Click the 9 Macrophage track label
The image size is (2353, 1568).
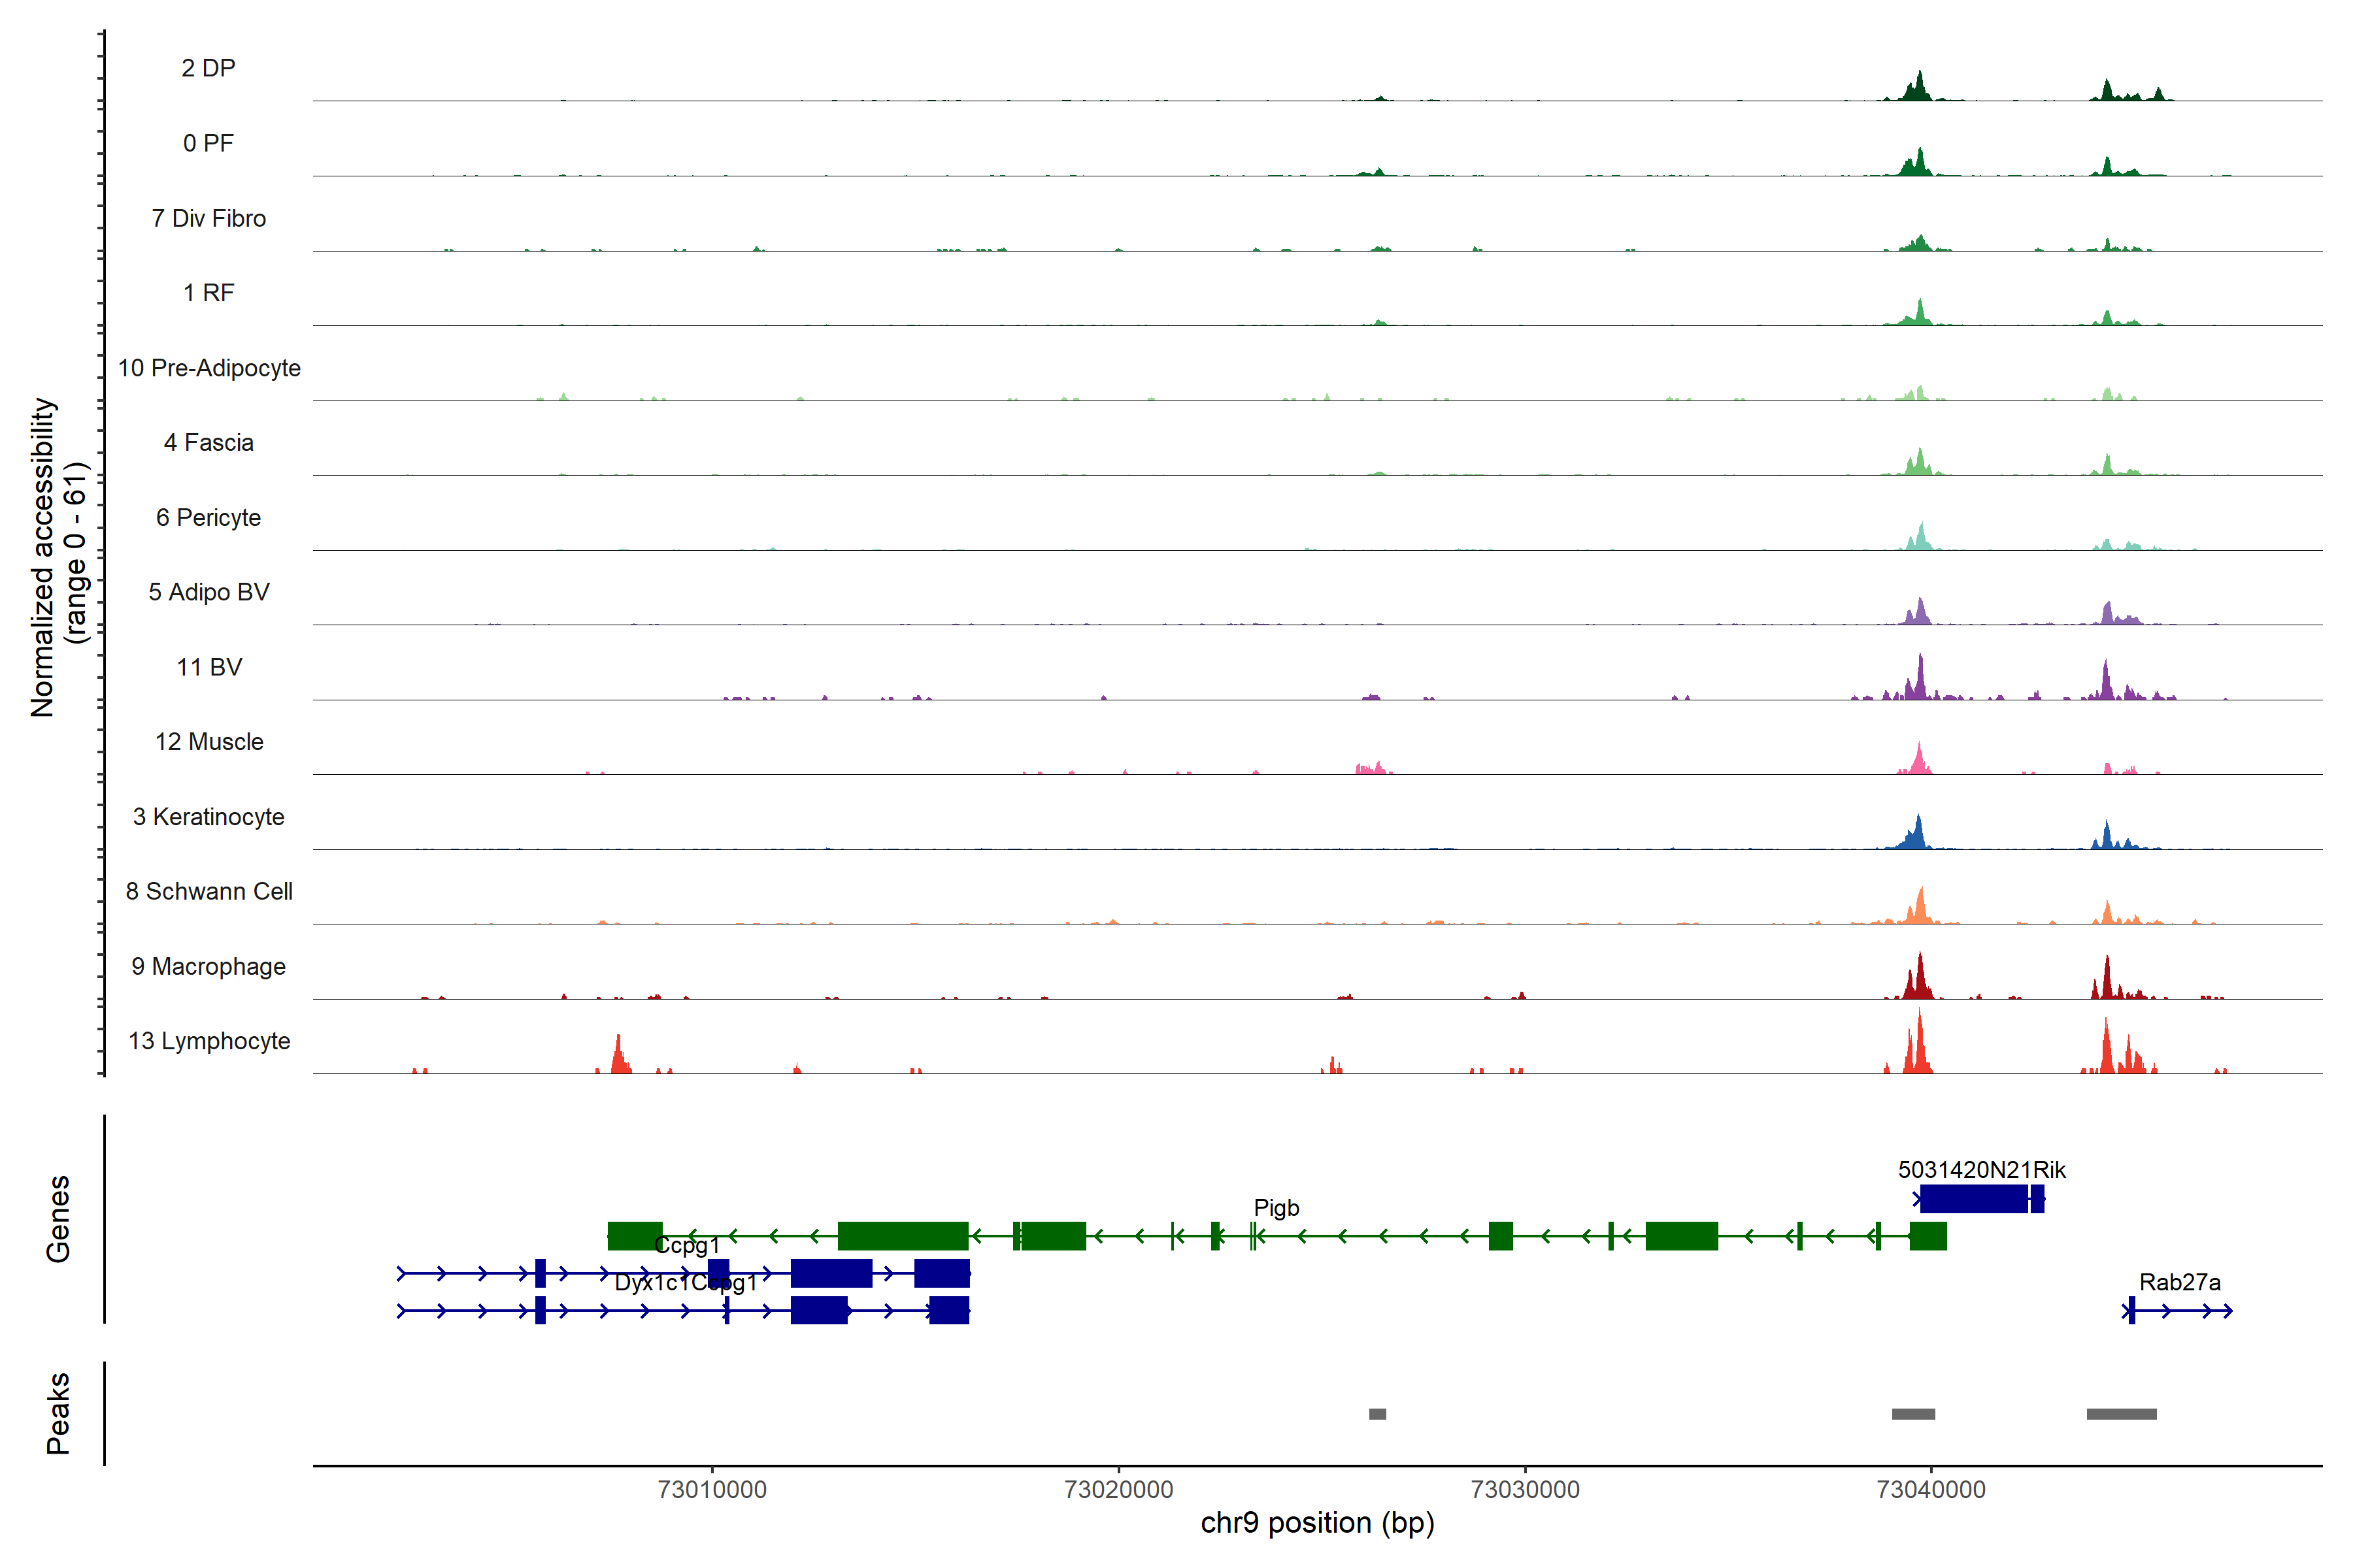click(208, 967)
